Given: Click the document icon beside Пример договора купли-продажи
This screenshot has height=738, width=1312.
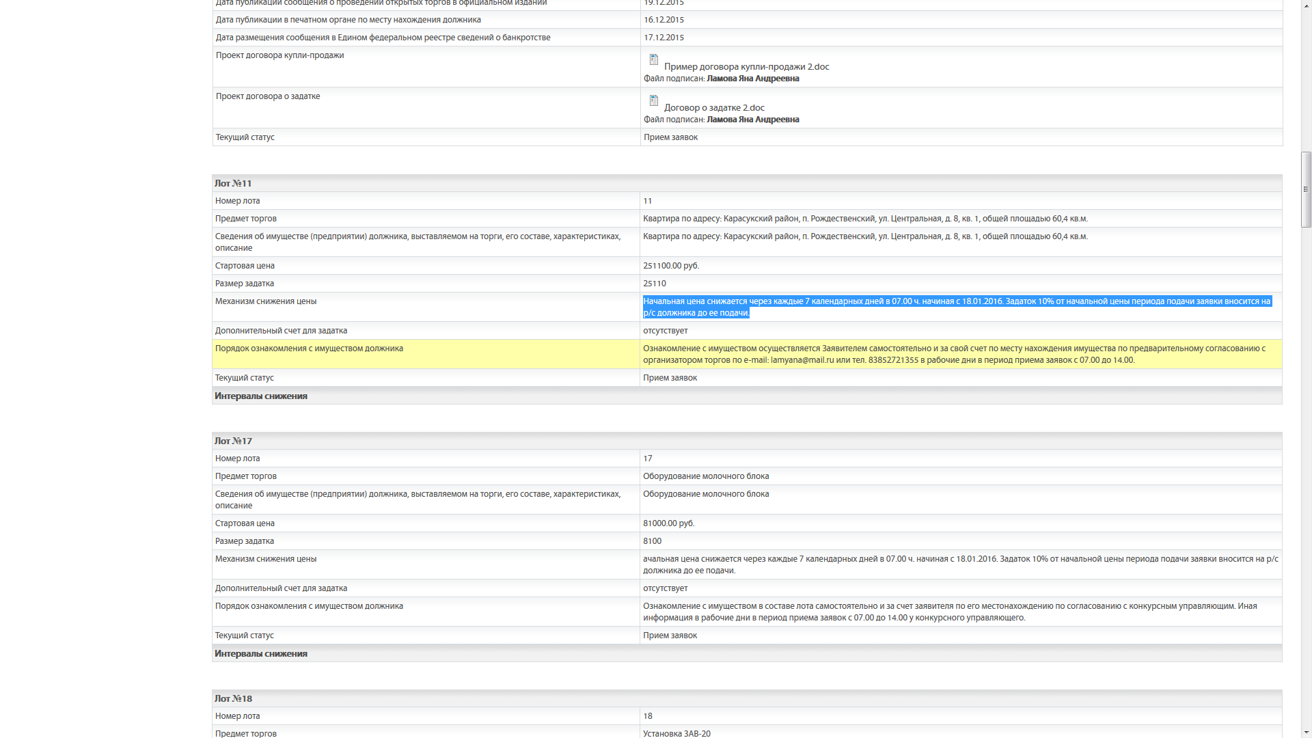Looking at the screenshot, I should tap(653, 59).
